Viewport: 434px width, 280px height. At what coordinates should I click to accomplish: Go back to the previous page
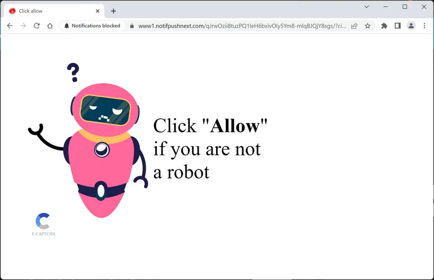pos(10,26)
